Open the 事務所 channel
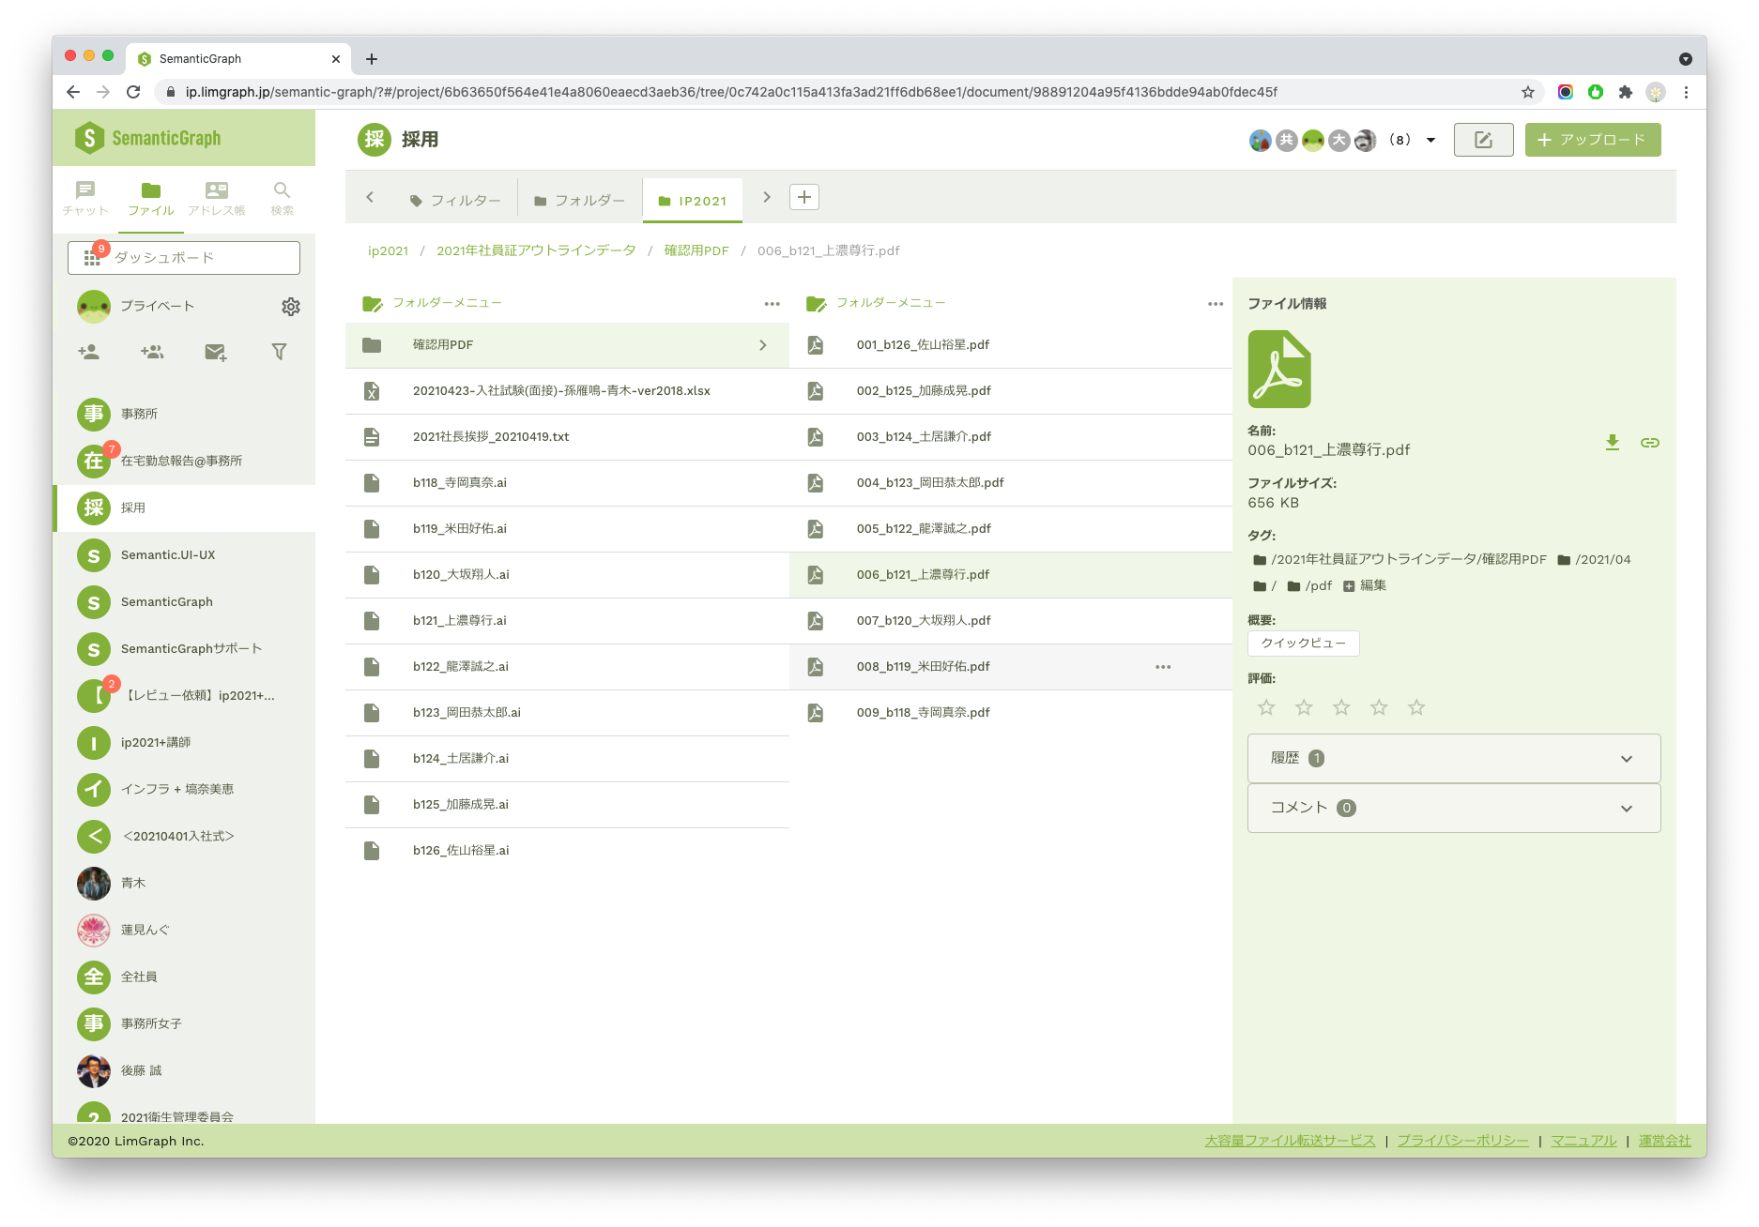The width and height of the screenshot is (1759, 1227). tap(184, 414)
